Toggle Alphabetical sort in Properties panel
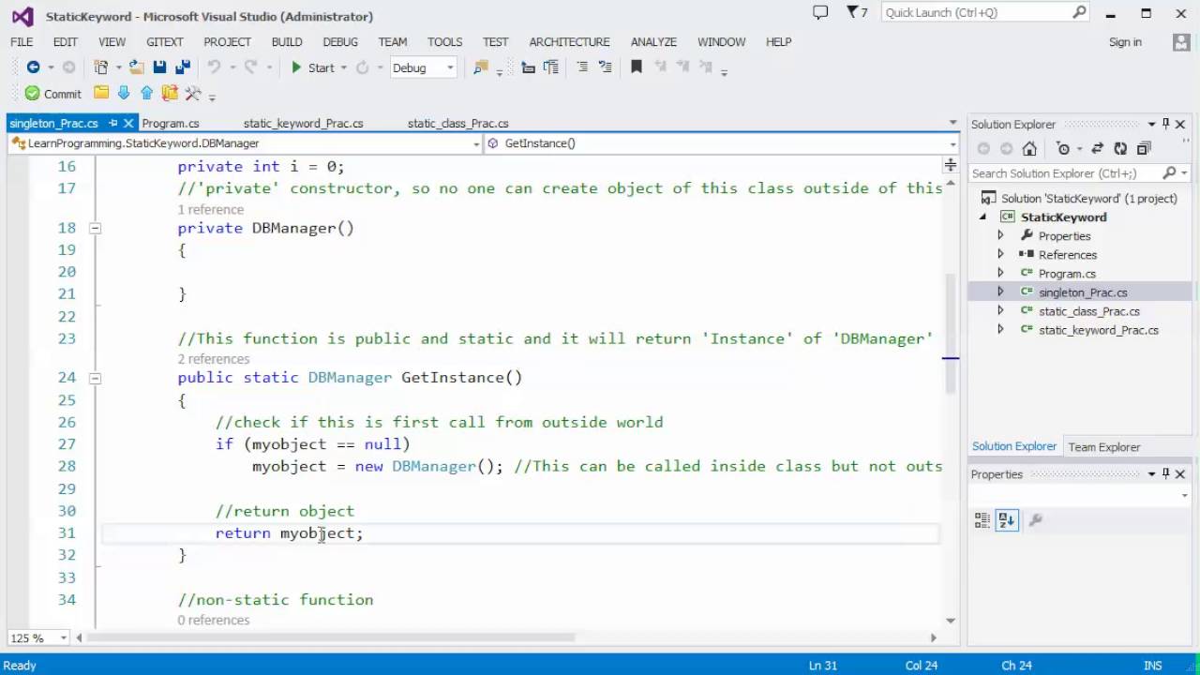 pos(1007,519)
